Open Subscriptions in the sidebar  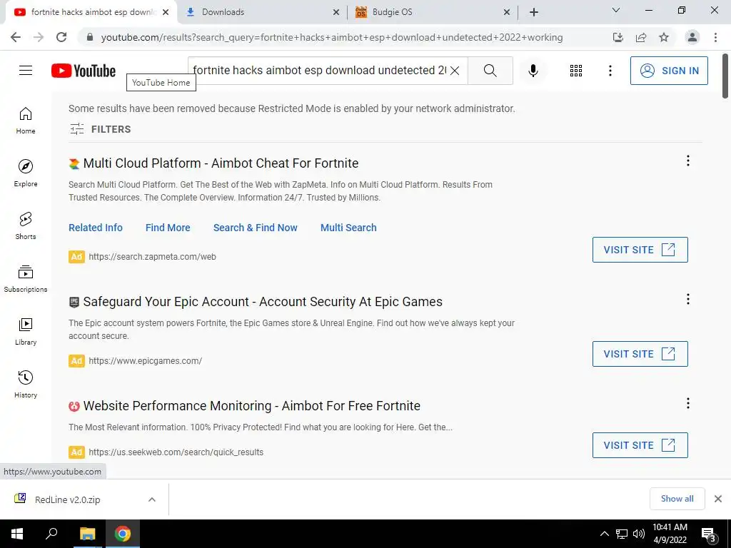pos(26,279)
